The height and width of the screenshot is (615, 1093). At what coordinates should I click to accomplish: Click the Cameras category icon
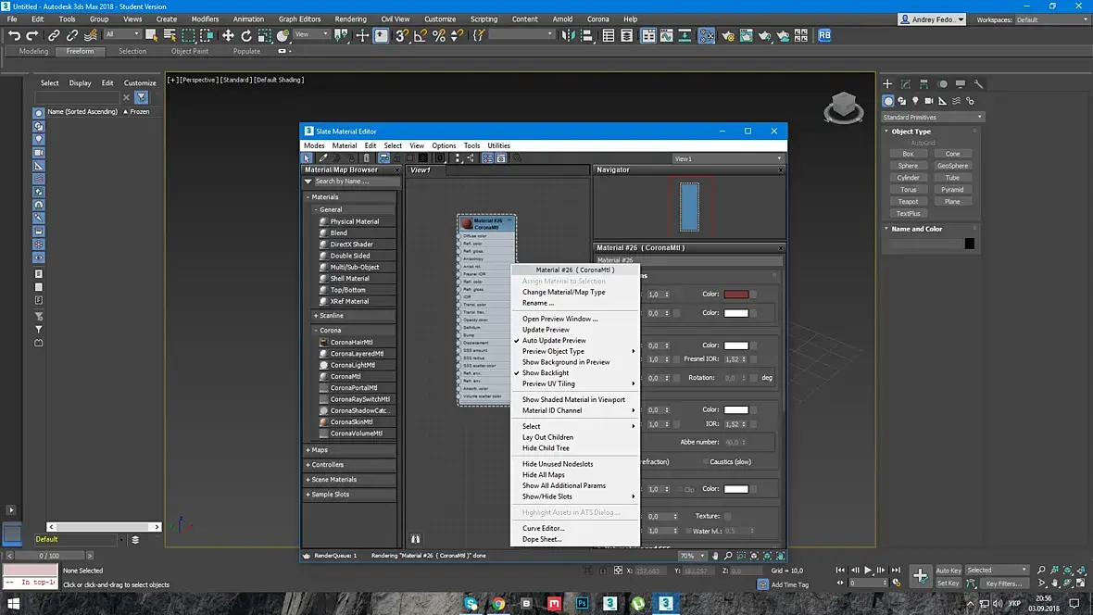point(929,101)
